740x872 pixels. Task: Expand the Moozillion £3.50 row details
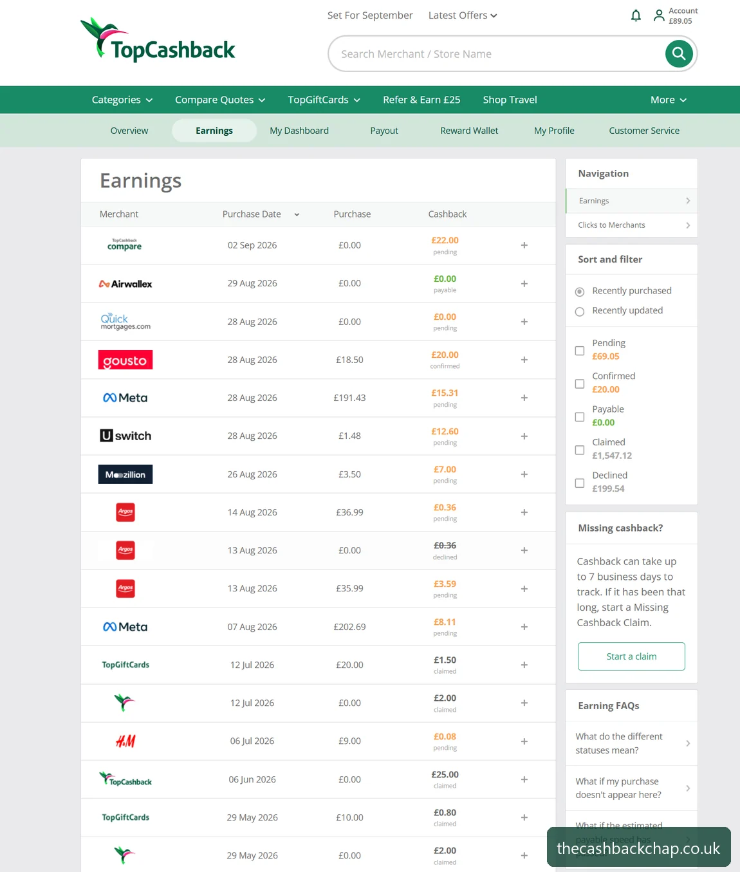[x=524, y=474]
